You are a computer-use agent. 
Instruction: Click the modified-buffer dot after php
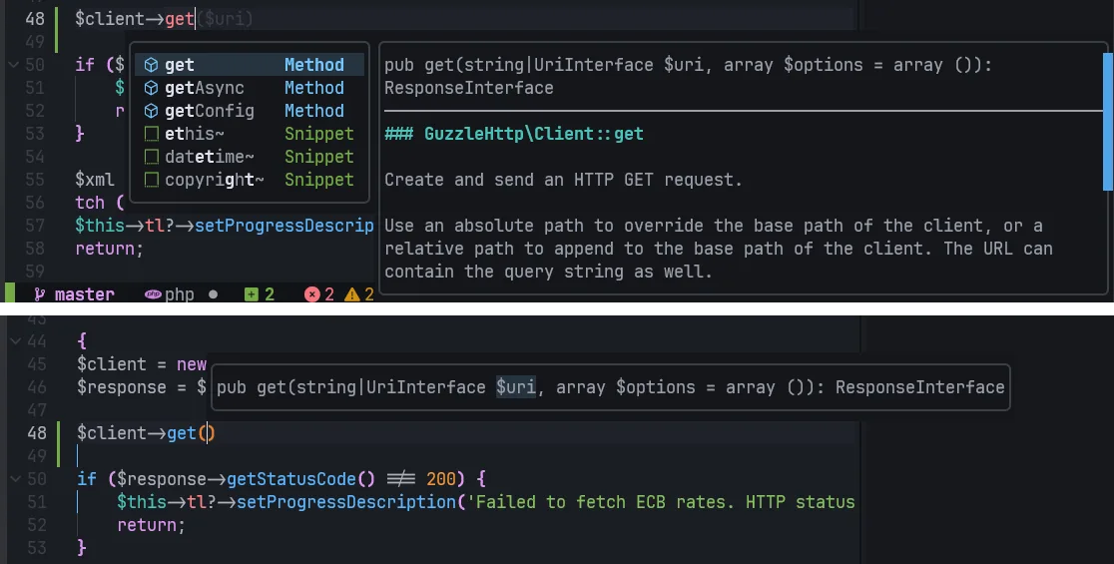pos(214,294)
